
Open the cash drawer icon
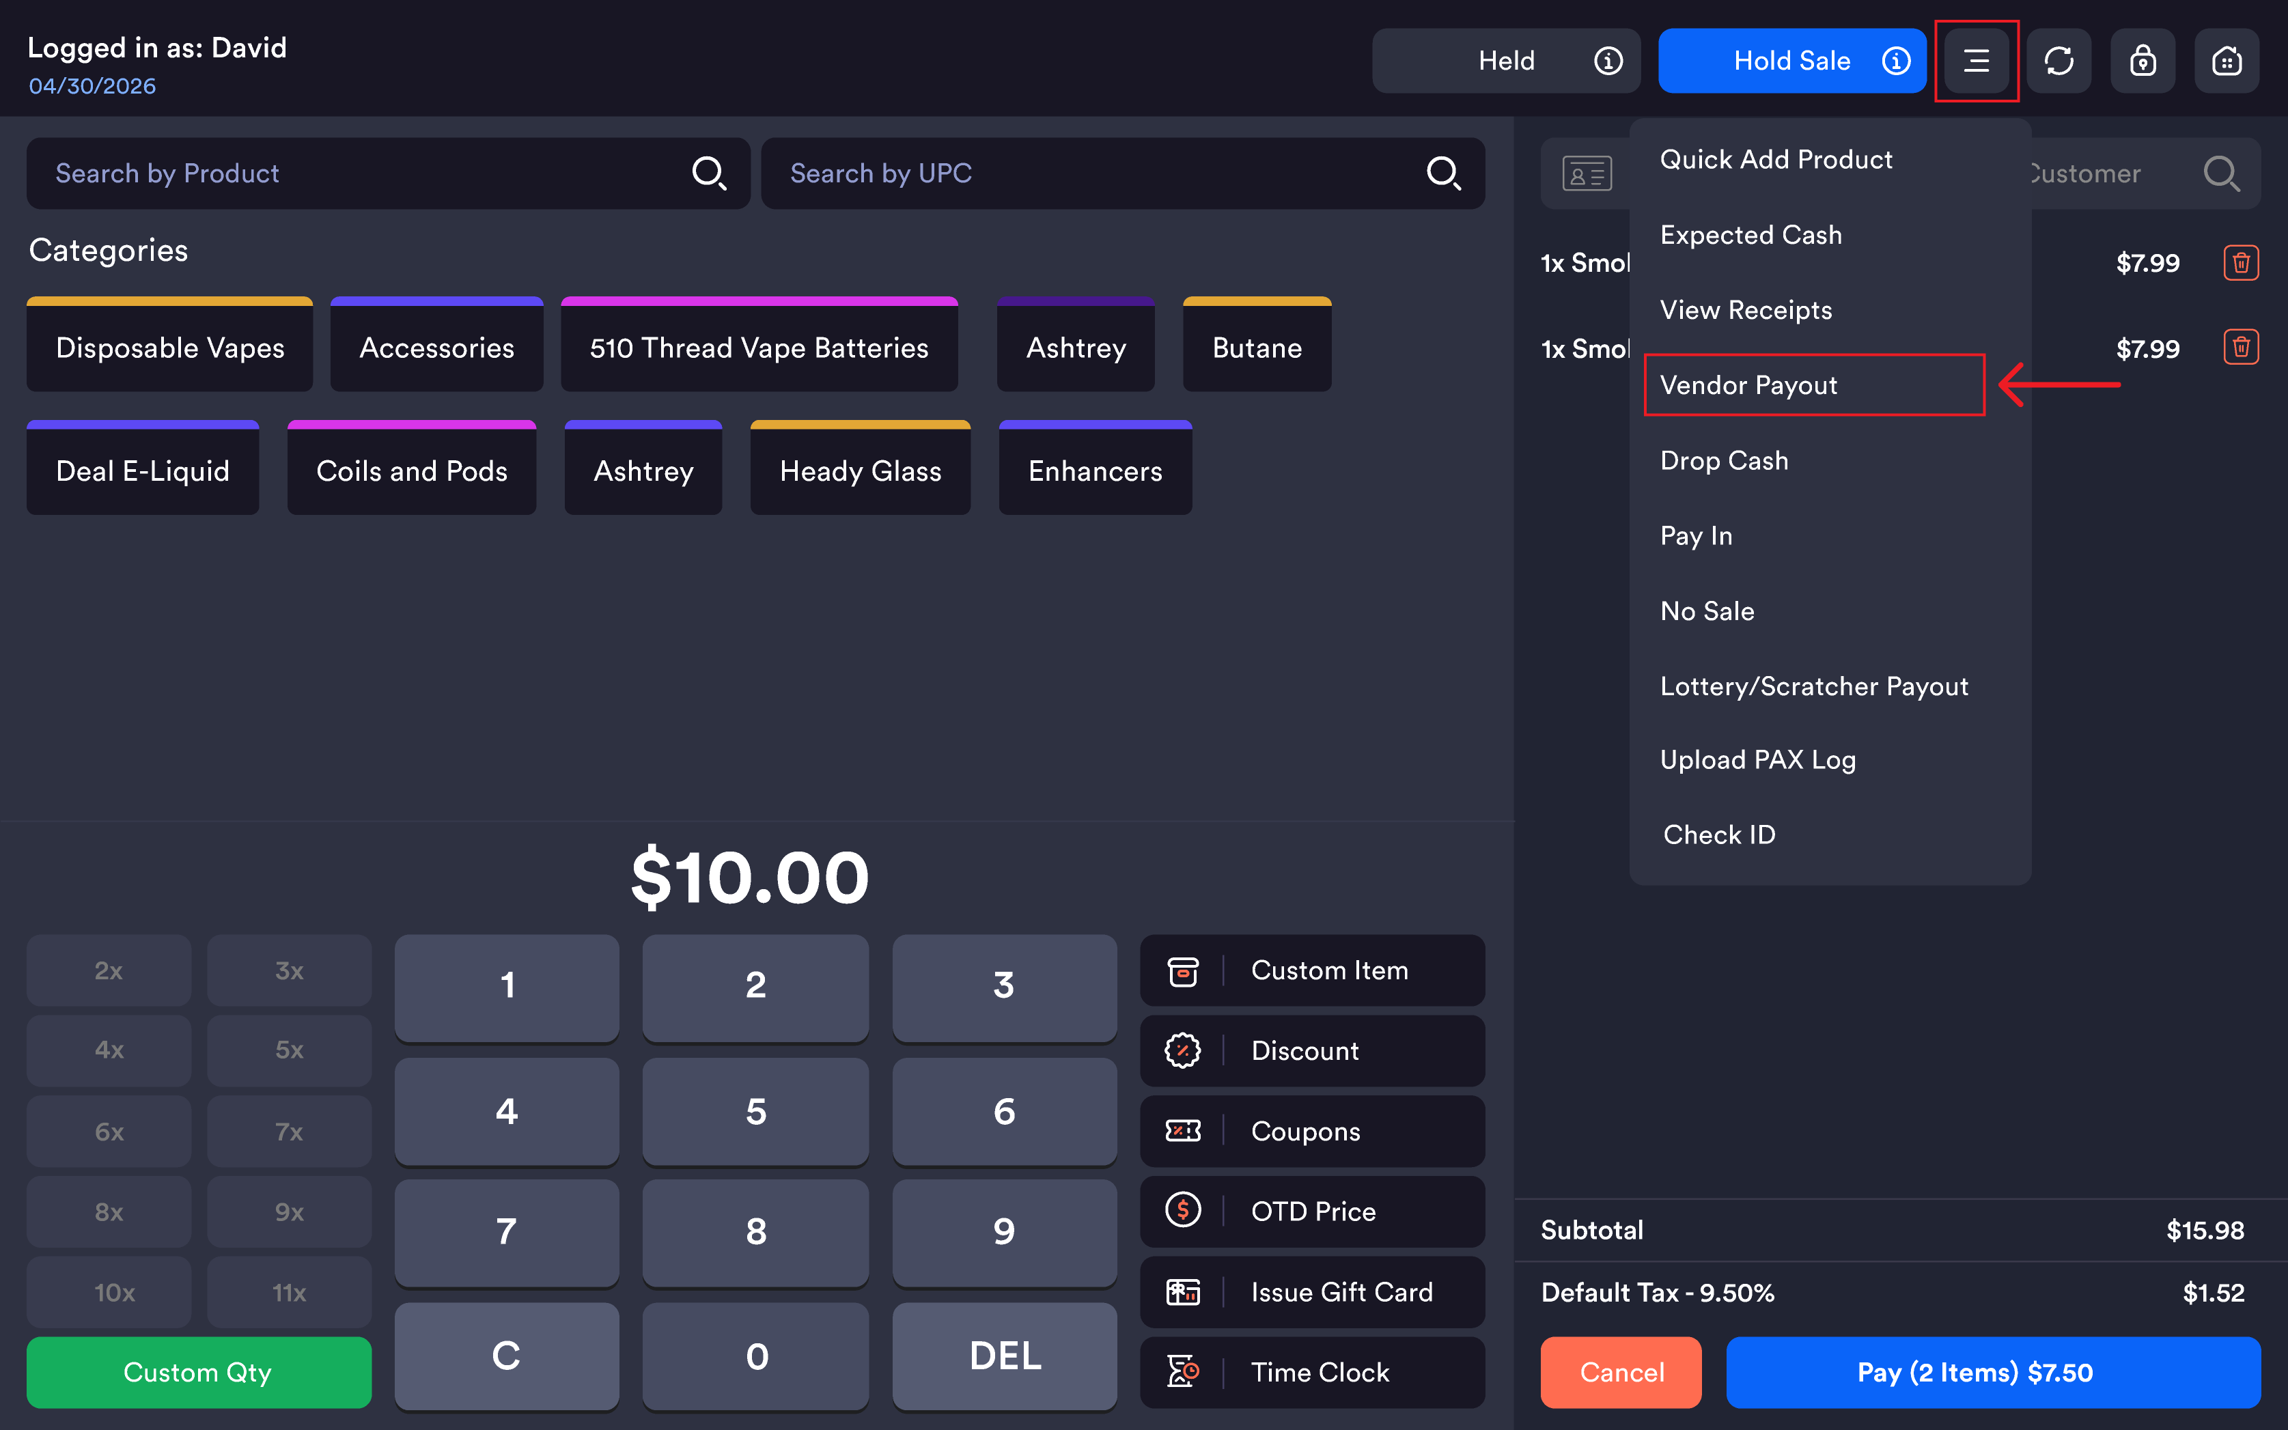pos(2227,61)
